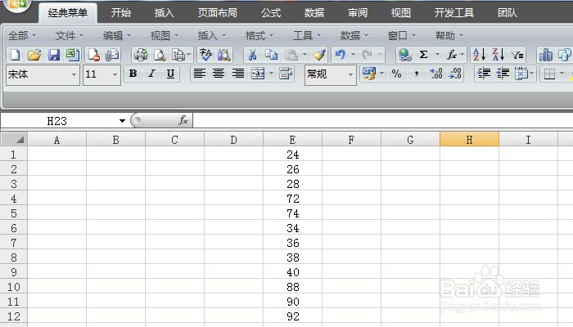Switch to the 开始 ribbon tab

[121, 13]
